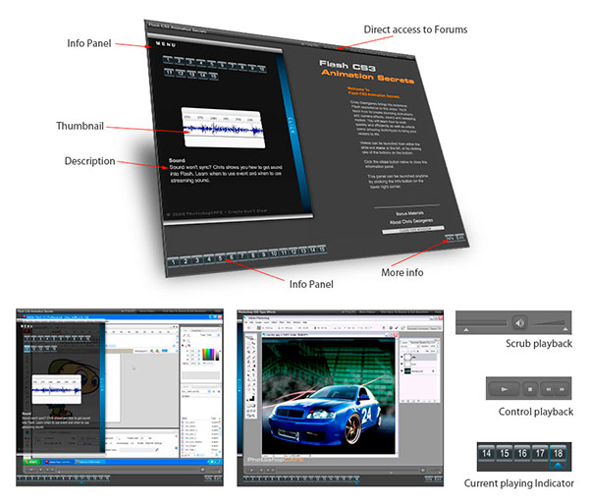
Task: Launch video 6 from the bottom bar
Action: pyautogui.click(x=232, y=256)
